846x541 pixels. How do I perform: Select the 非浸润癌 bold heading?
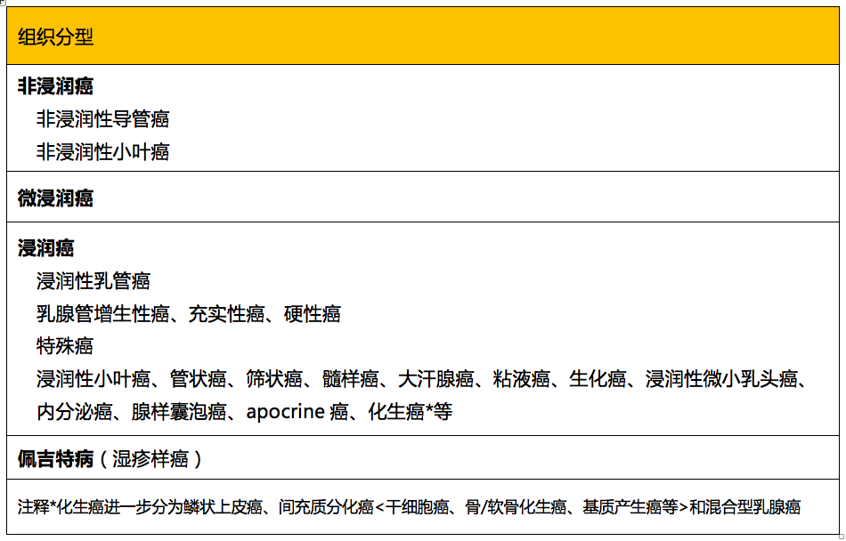[x=55, y=86]
